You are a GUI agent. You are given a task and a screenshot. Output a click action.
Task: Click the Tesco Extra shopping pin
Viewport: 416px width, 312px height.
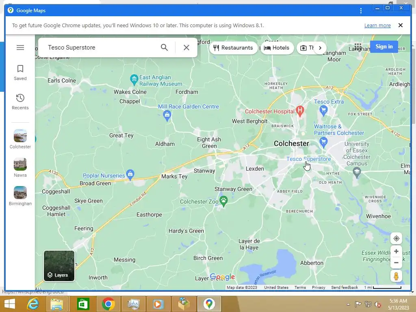pyautogui.click(x=323, y=110)
